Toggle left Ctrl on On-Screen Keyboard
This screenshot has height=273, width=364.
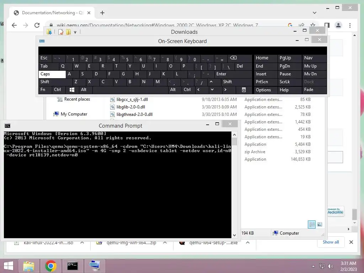(x=59, y=90)
